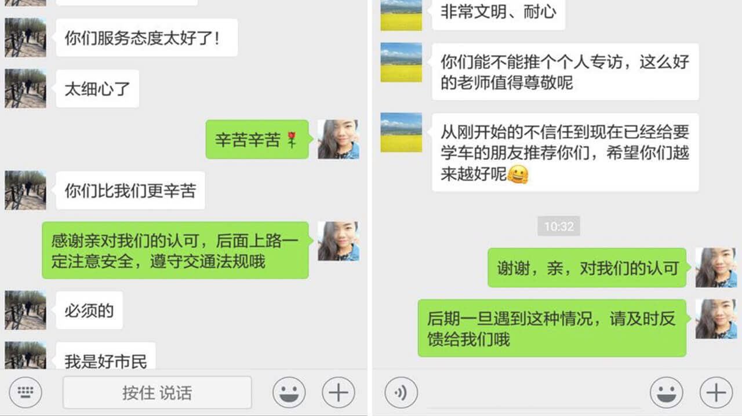Open the plus attachments menu in left chat
This screenshot has height=416, width=742.
coord(339,393)
